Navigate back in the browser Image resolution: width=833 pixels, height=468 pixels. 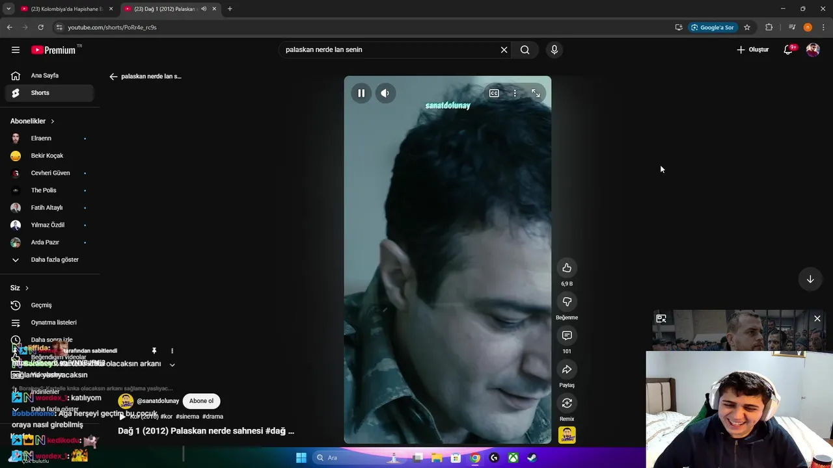pyautogui.click(x=9, y=27)
